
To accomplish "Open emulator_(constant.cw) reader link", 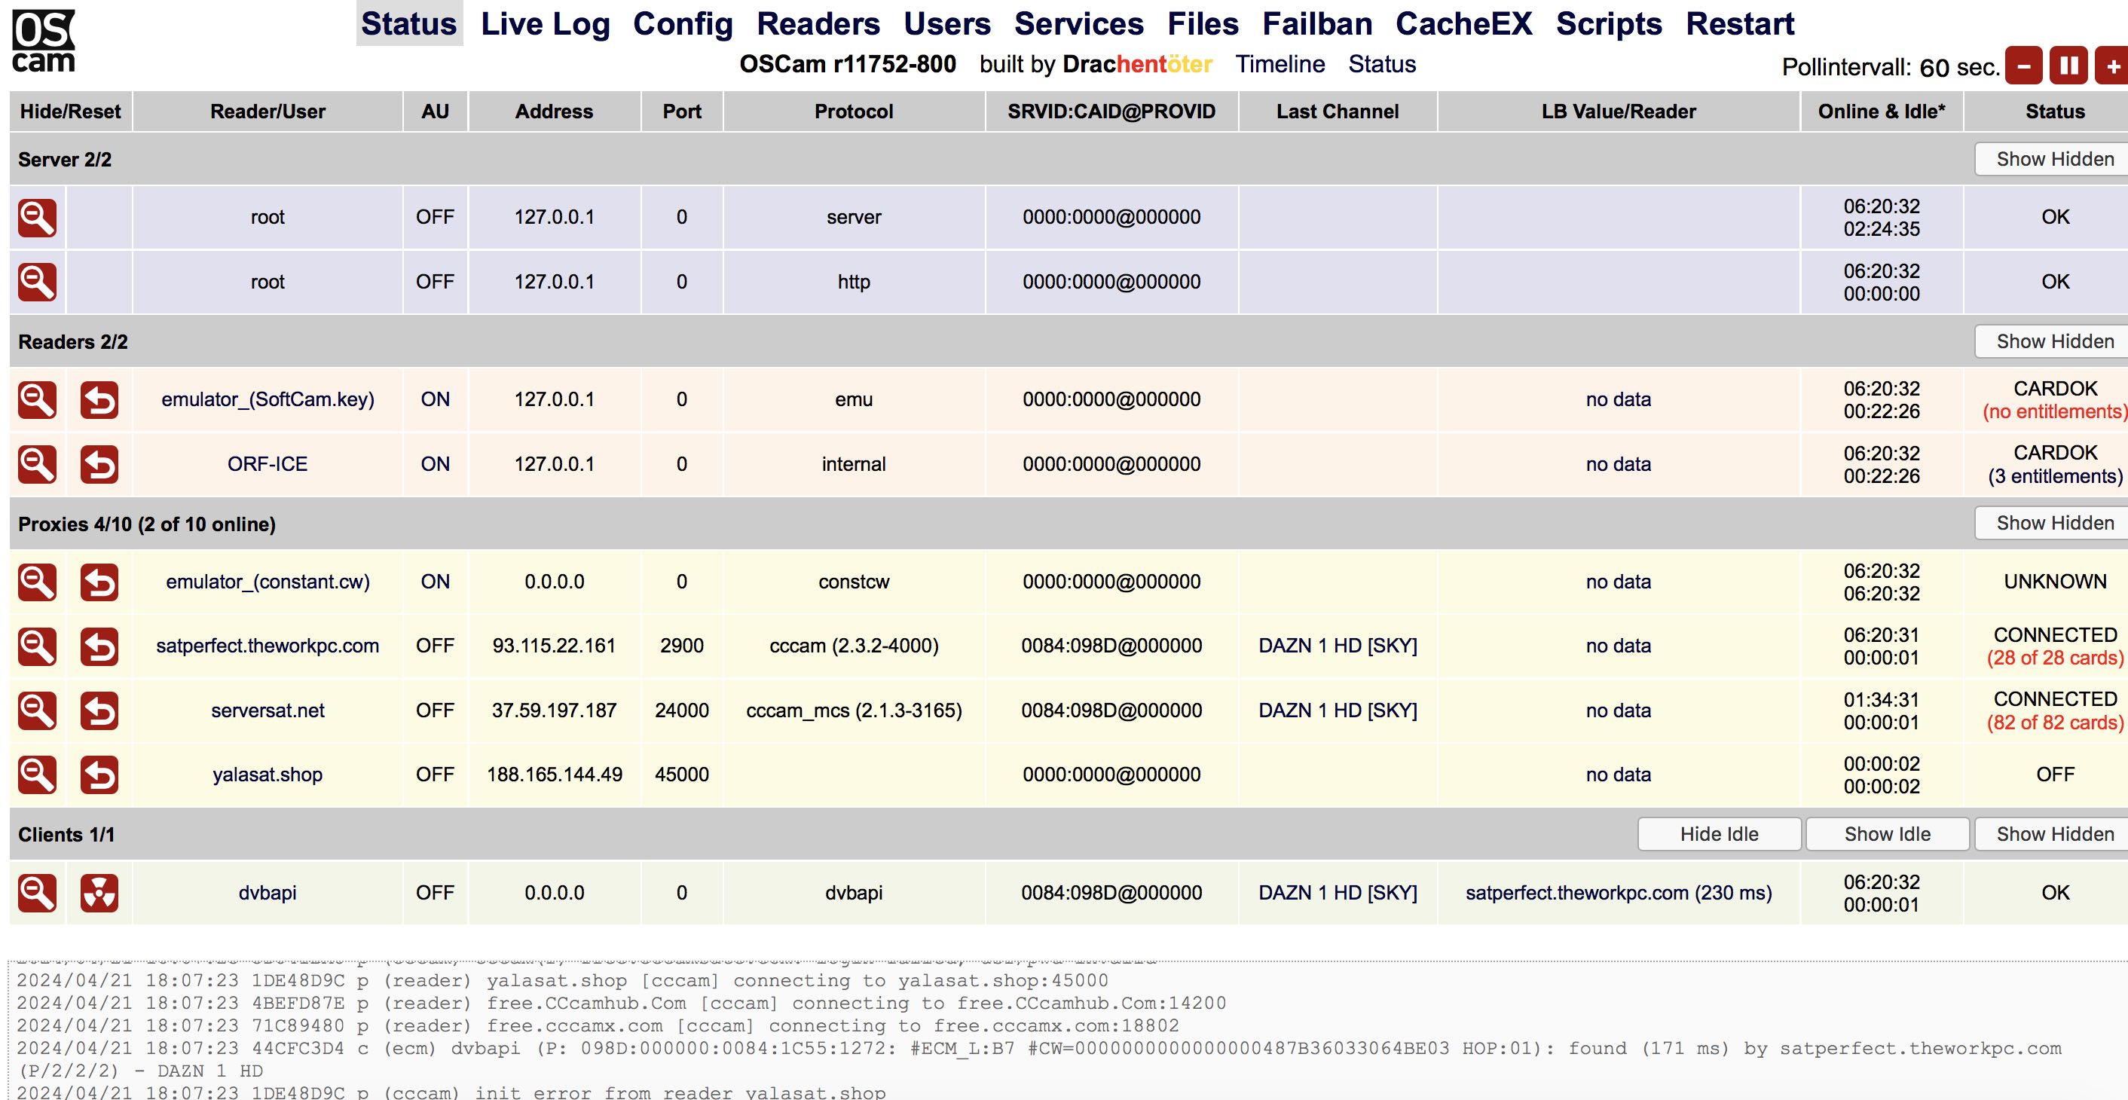I will [268, 582].
